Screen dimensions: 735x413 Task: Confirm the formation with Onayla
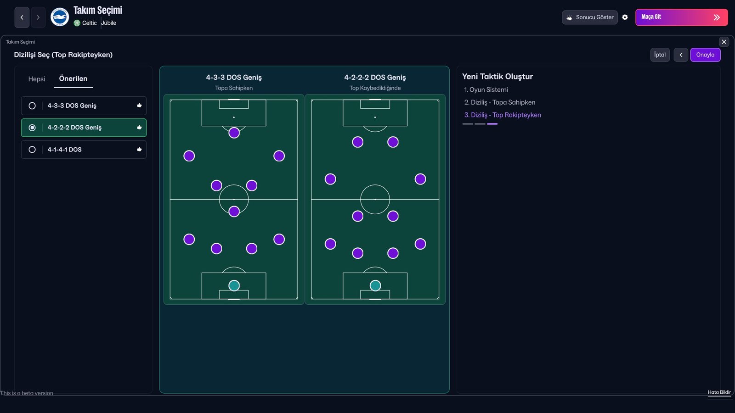point(705,55)
